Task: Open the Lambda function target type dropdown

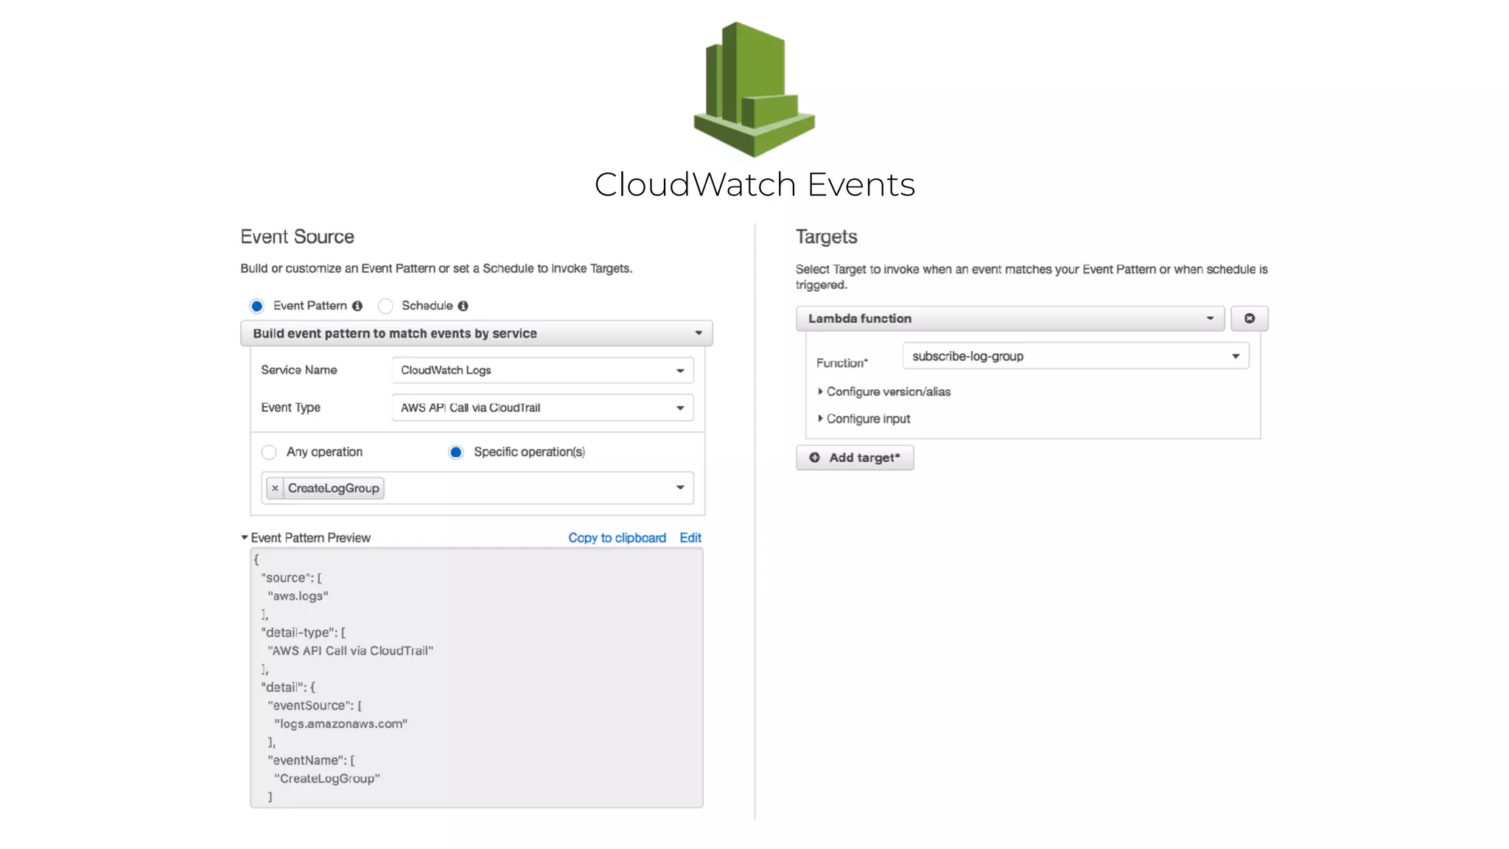Action: [1010, 318]
